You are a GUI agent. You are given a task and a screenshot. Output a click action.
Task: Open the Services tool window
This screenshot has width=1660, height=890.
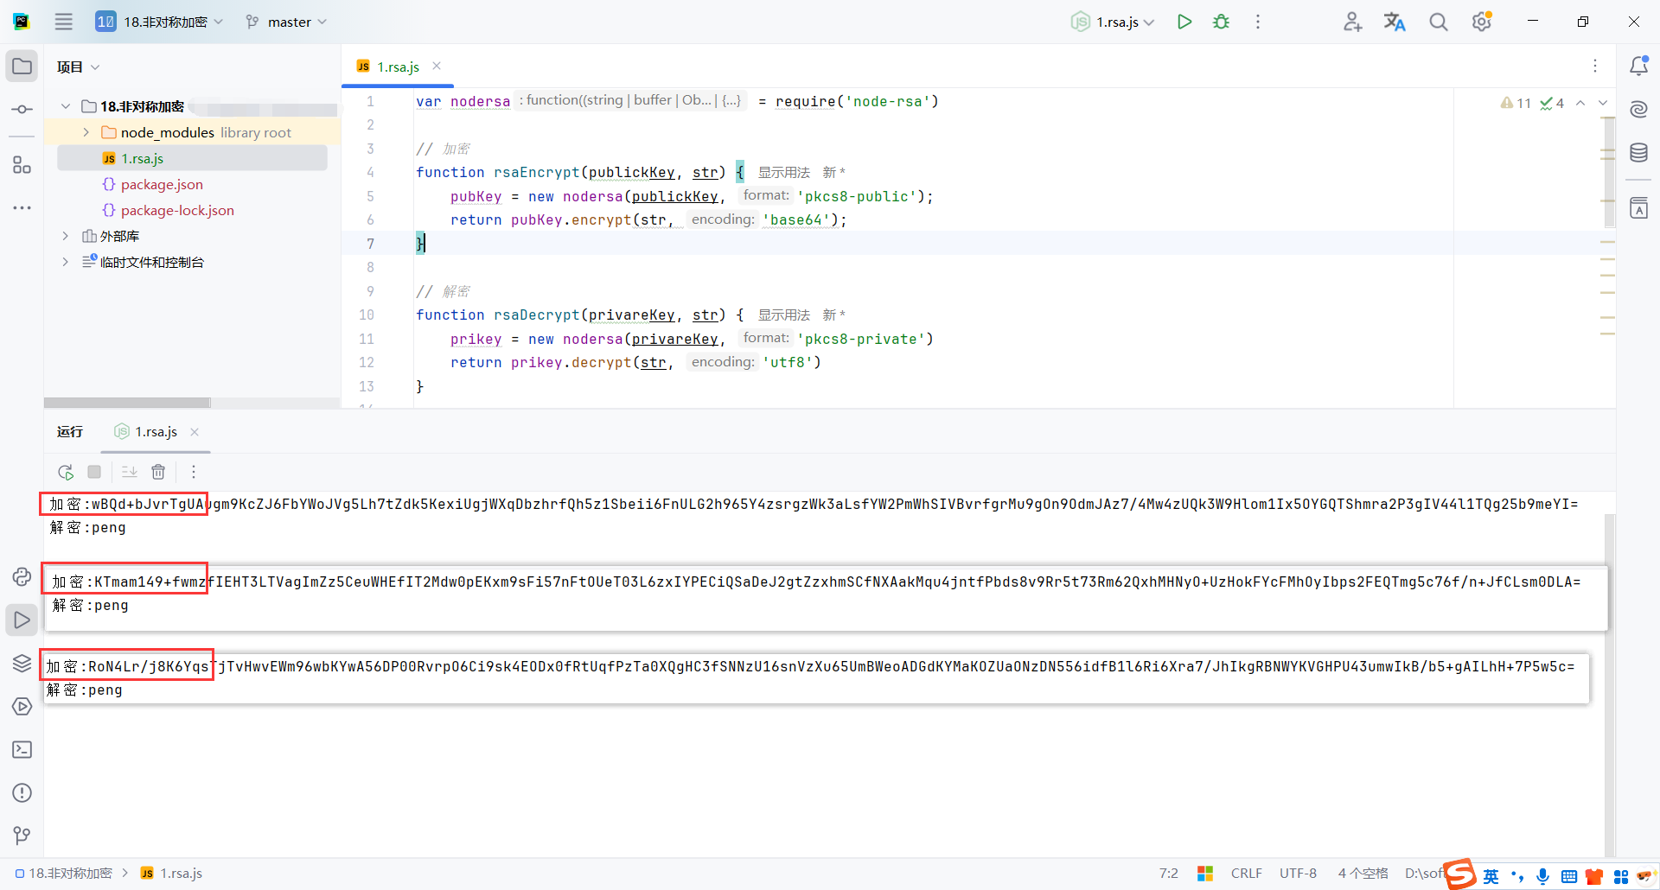point(22,706)
